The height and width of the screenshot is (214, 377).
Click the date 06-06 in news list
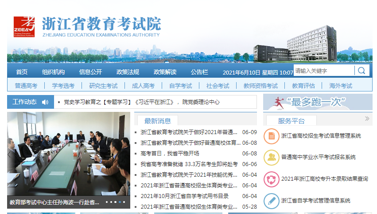click(x=249, y=164)
